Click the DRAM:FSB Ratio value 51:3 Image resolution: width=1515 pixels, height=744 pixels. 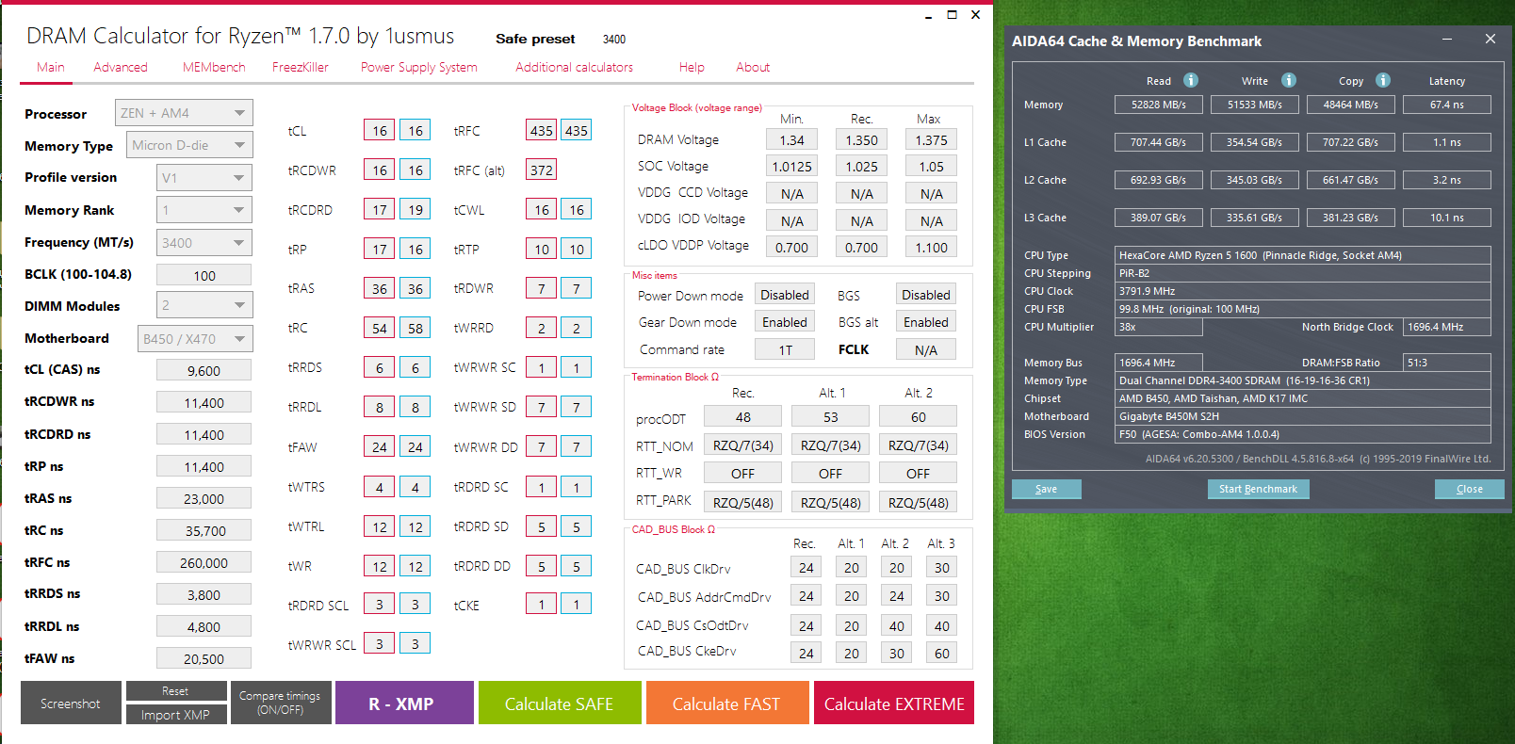pos(1447,363)
